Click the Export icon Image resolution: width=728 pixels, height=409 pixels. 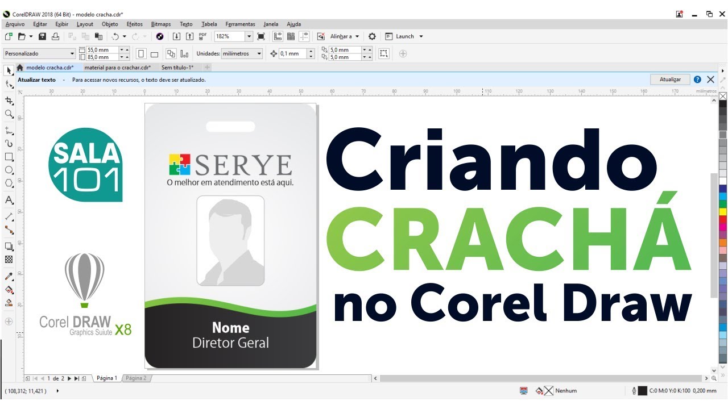190,36
